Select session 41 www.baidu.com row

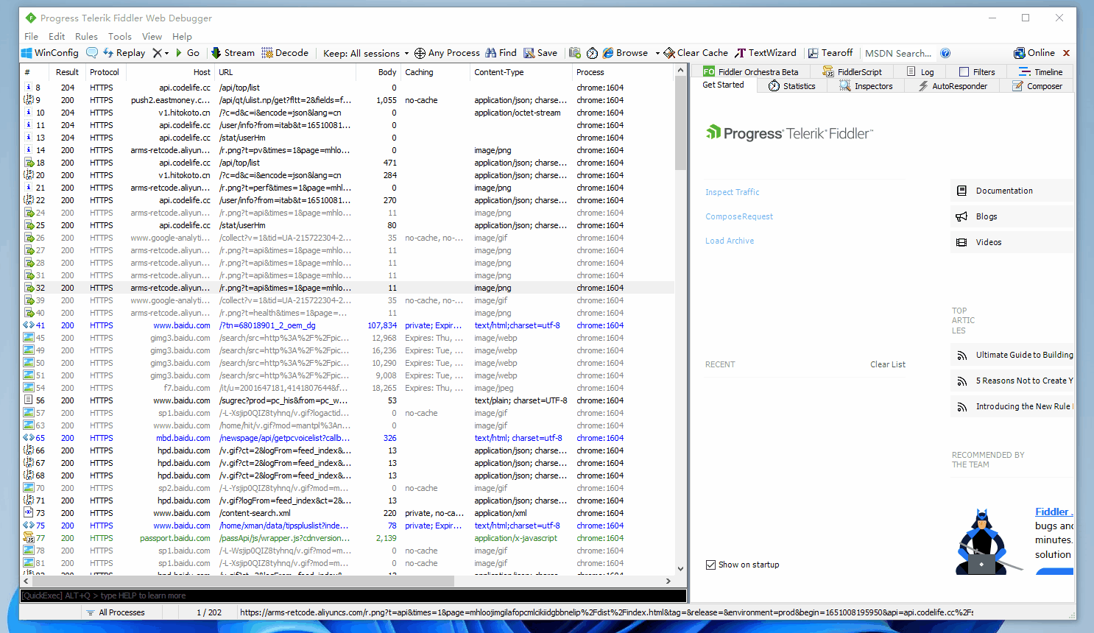pos(347,325)
